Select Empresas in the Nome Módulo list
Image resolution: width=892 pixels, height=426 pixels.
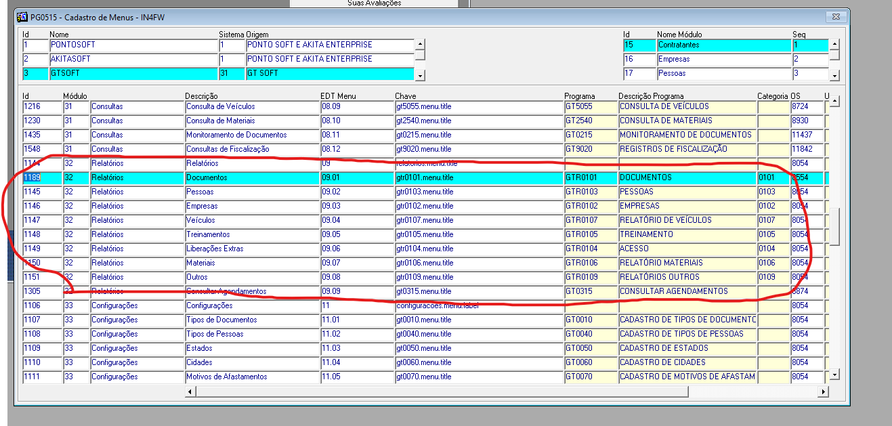pos(723,59)
